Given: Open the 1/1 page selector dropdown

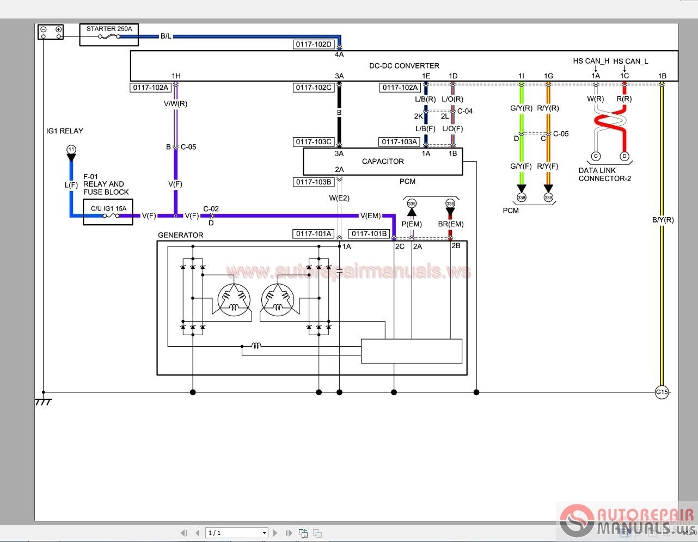Looking at the screenshot, I should [265, 533].
